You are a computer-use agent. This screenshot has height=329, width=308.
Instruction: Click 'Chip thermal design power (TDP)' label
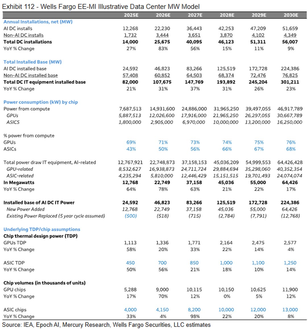[40, 236]
